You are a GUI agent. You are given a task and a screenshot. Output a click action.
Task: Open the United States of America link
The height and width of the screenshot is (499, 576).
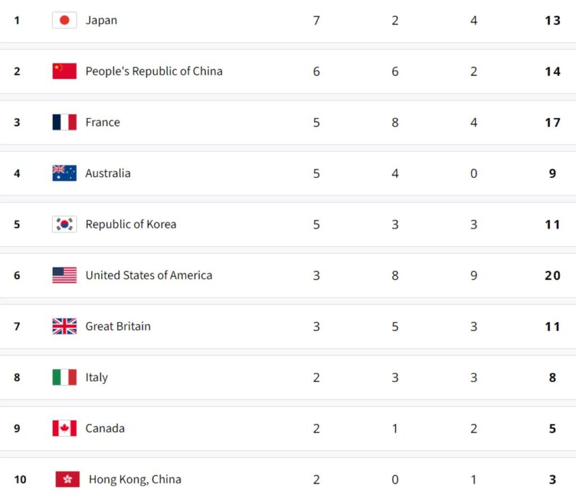(148, 276)
